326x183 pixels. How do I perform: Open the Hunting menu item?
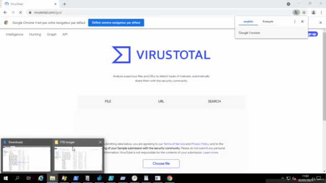[x=35, y=35]
